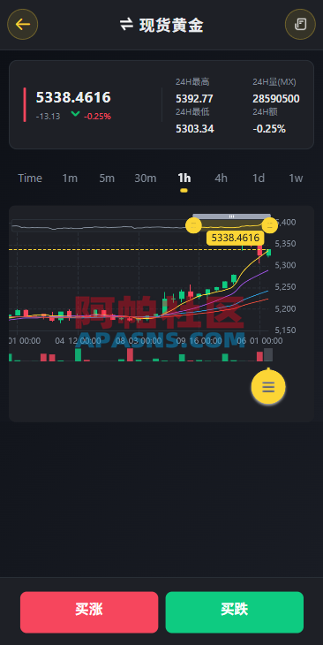Select the 1h interval tab
The width and height of the screenshot is (323, 645).
[184, 178]
